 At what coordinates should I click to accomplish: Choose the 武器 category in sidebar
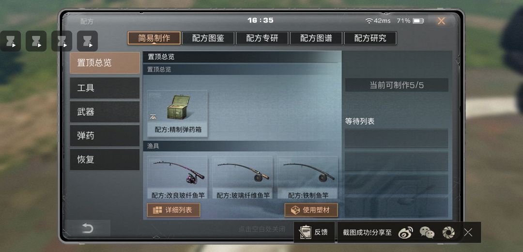point(105,112)
